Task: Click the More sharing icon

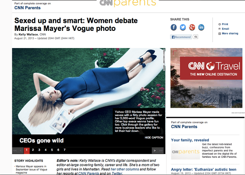Action: click(x=219, y=34)
